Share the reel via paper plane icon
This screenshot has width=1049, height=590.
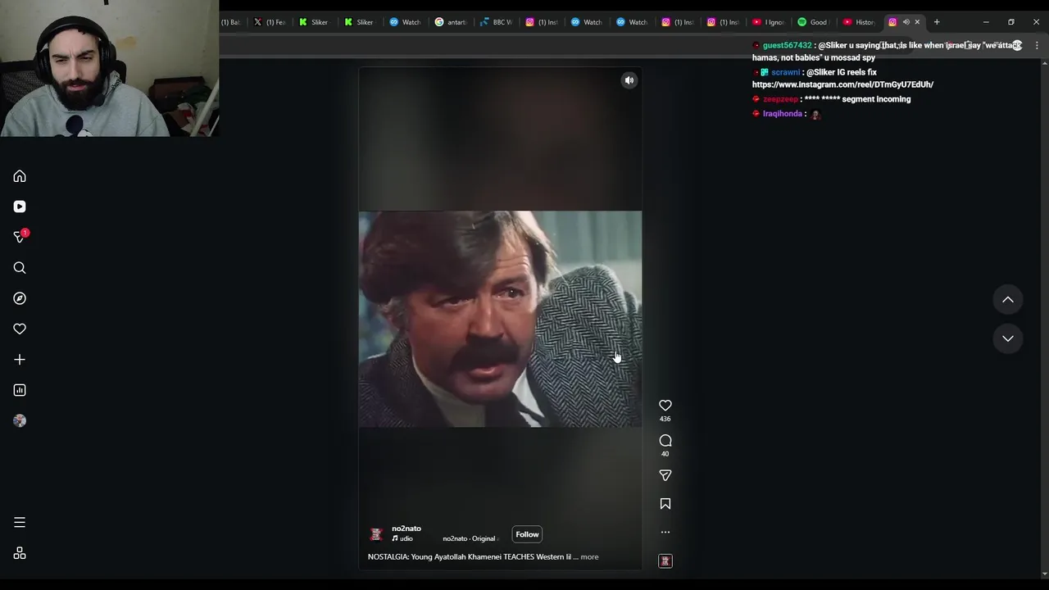665,475
